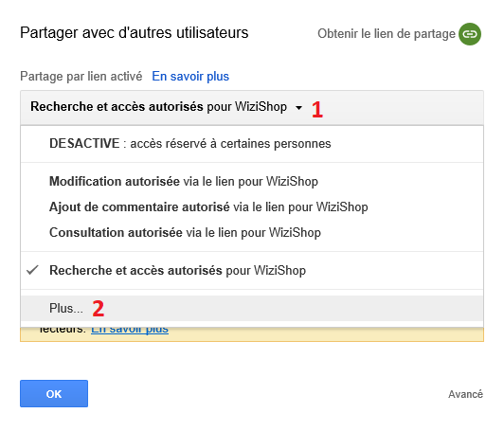Click the green share link icon
Screen dimensions: 504x431
point(470,34)
